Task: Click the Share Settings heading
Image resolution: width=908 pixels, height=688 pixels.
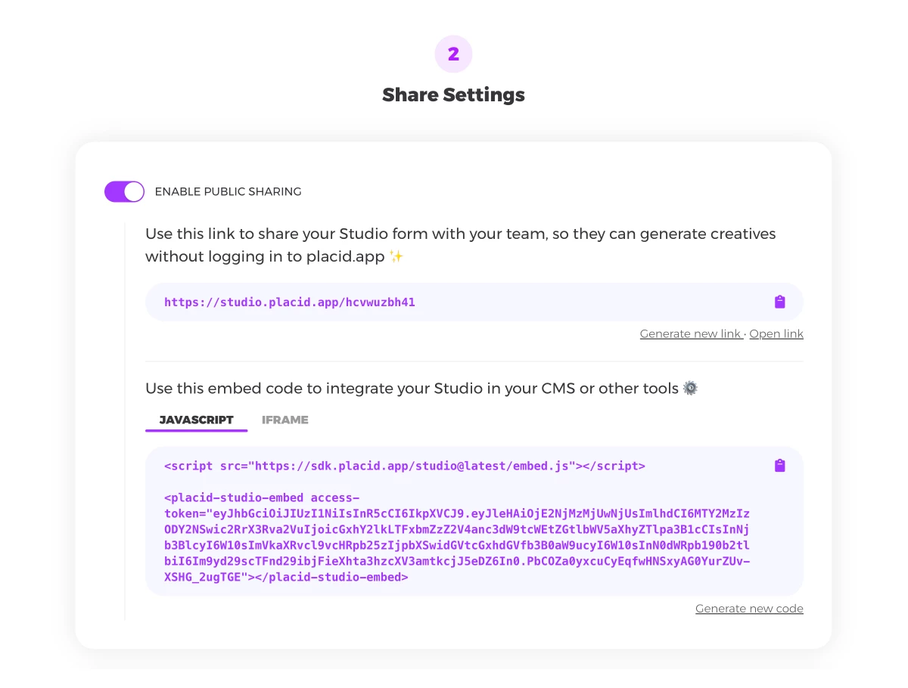Action: (x=453, y=95)
